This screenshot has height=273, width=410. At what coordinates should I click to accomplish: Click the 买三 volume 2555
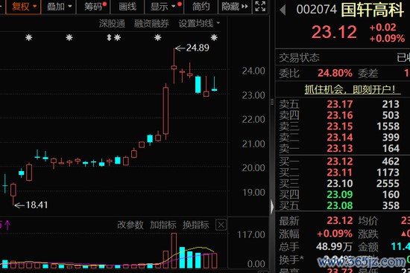click(x=388, y=184)
